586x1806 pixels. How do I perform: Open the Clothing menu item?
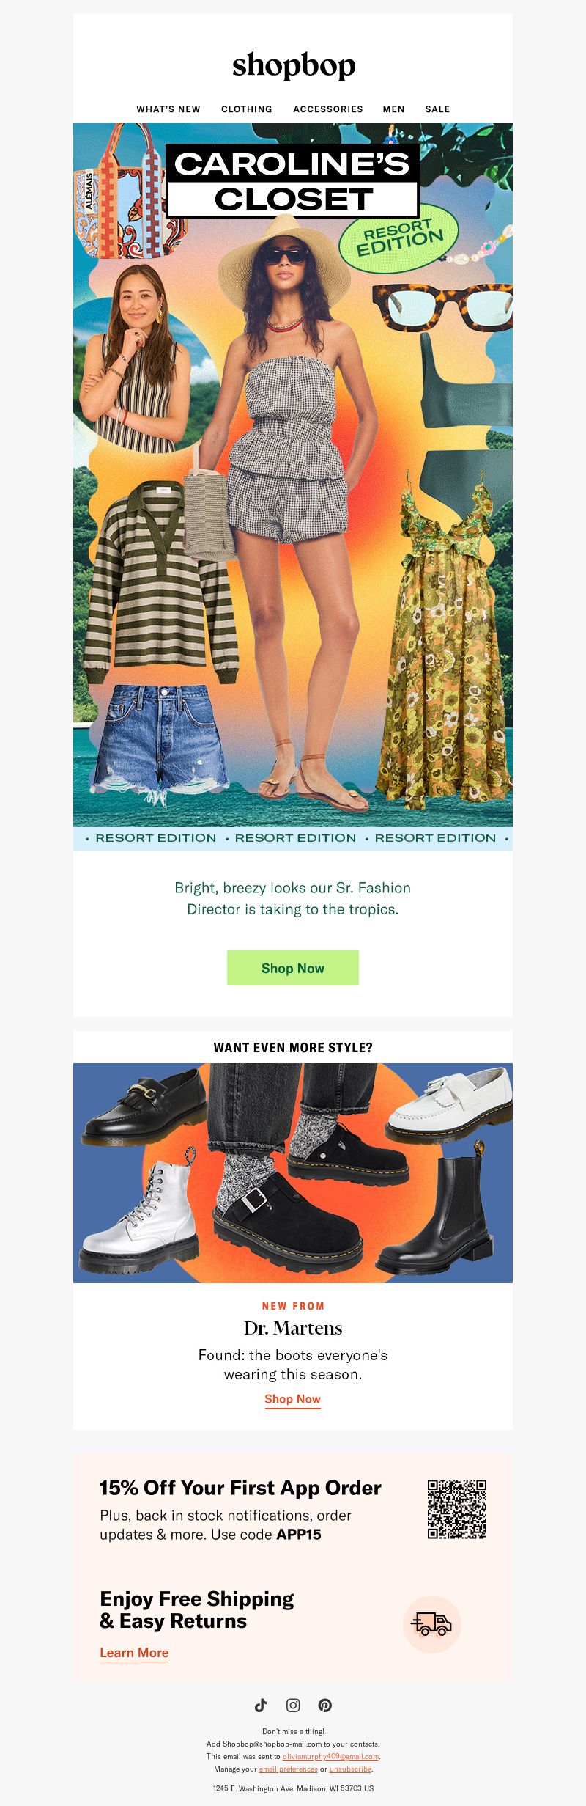(x=247, y=109)
